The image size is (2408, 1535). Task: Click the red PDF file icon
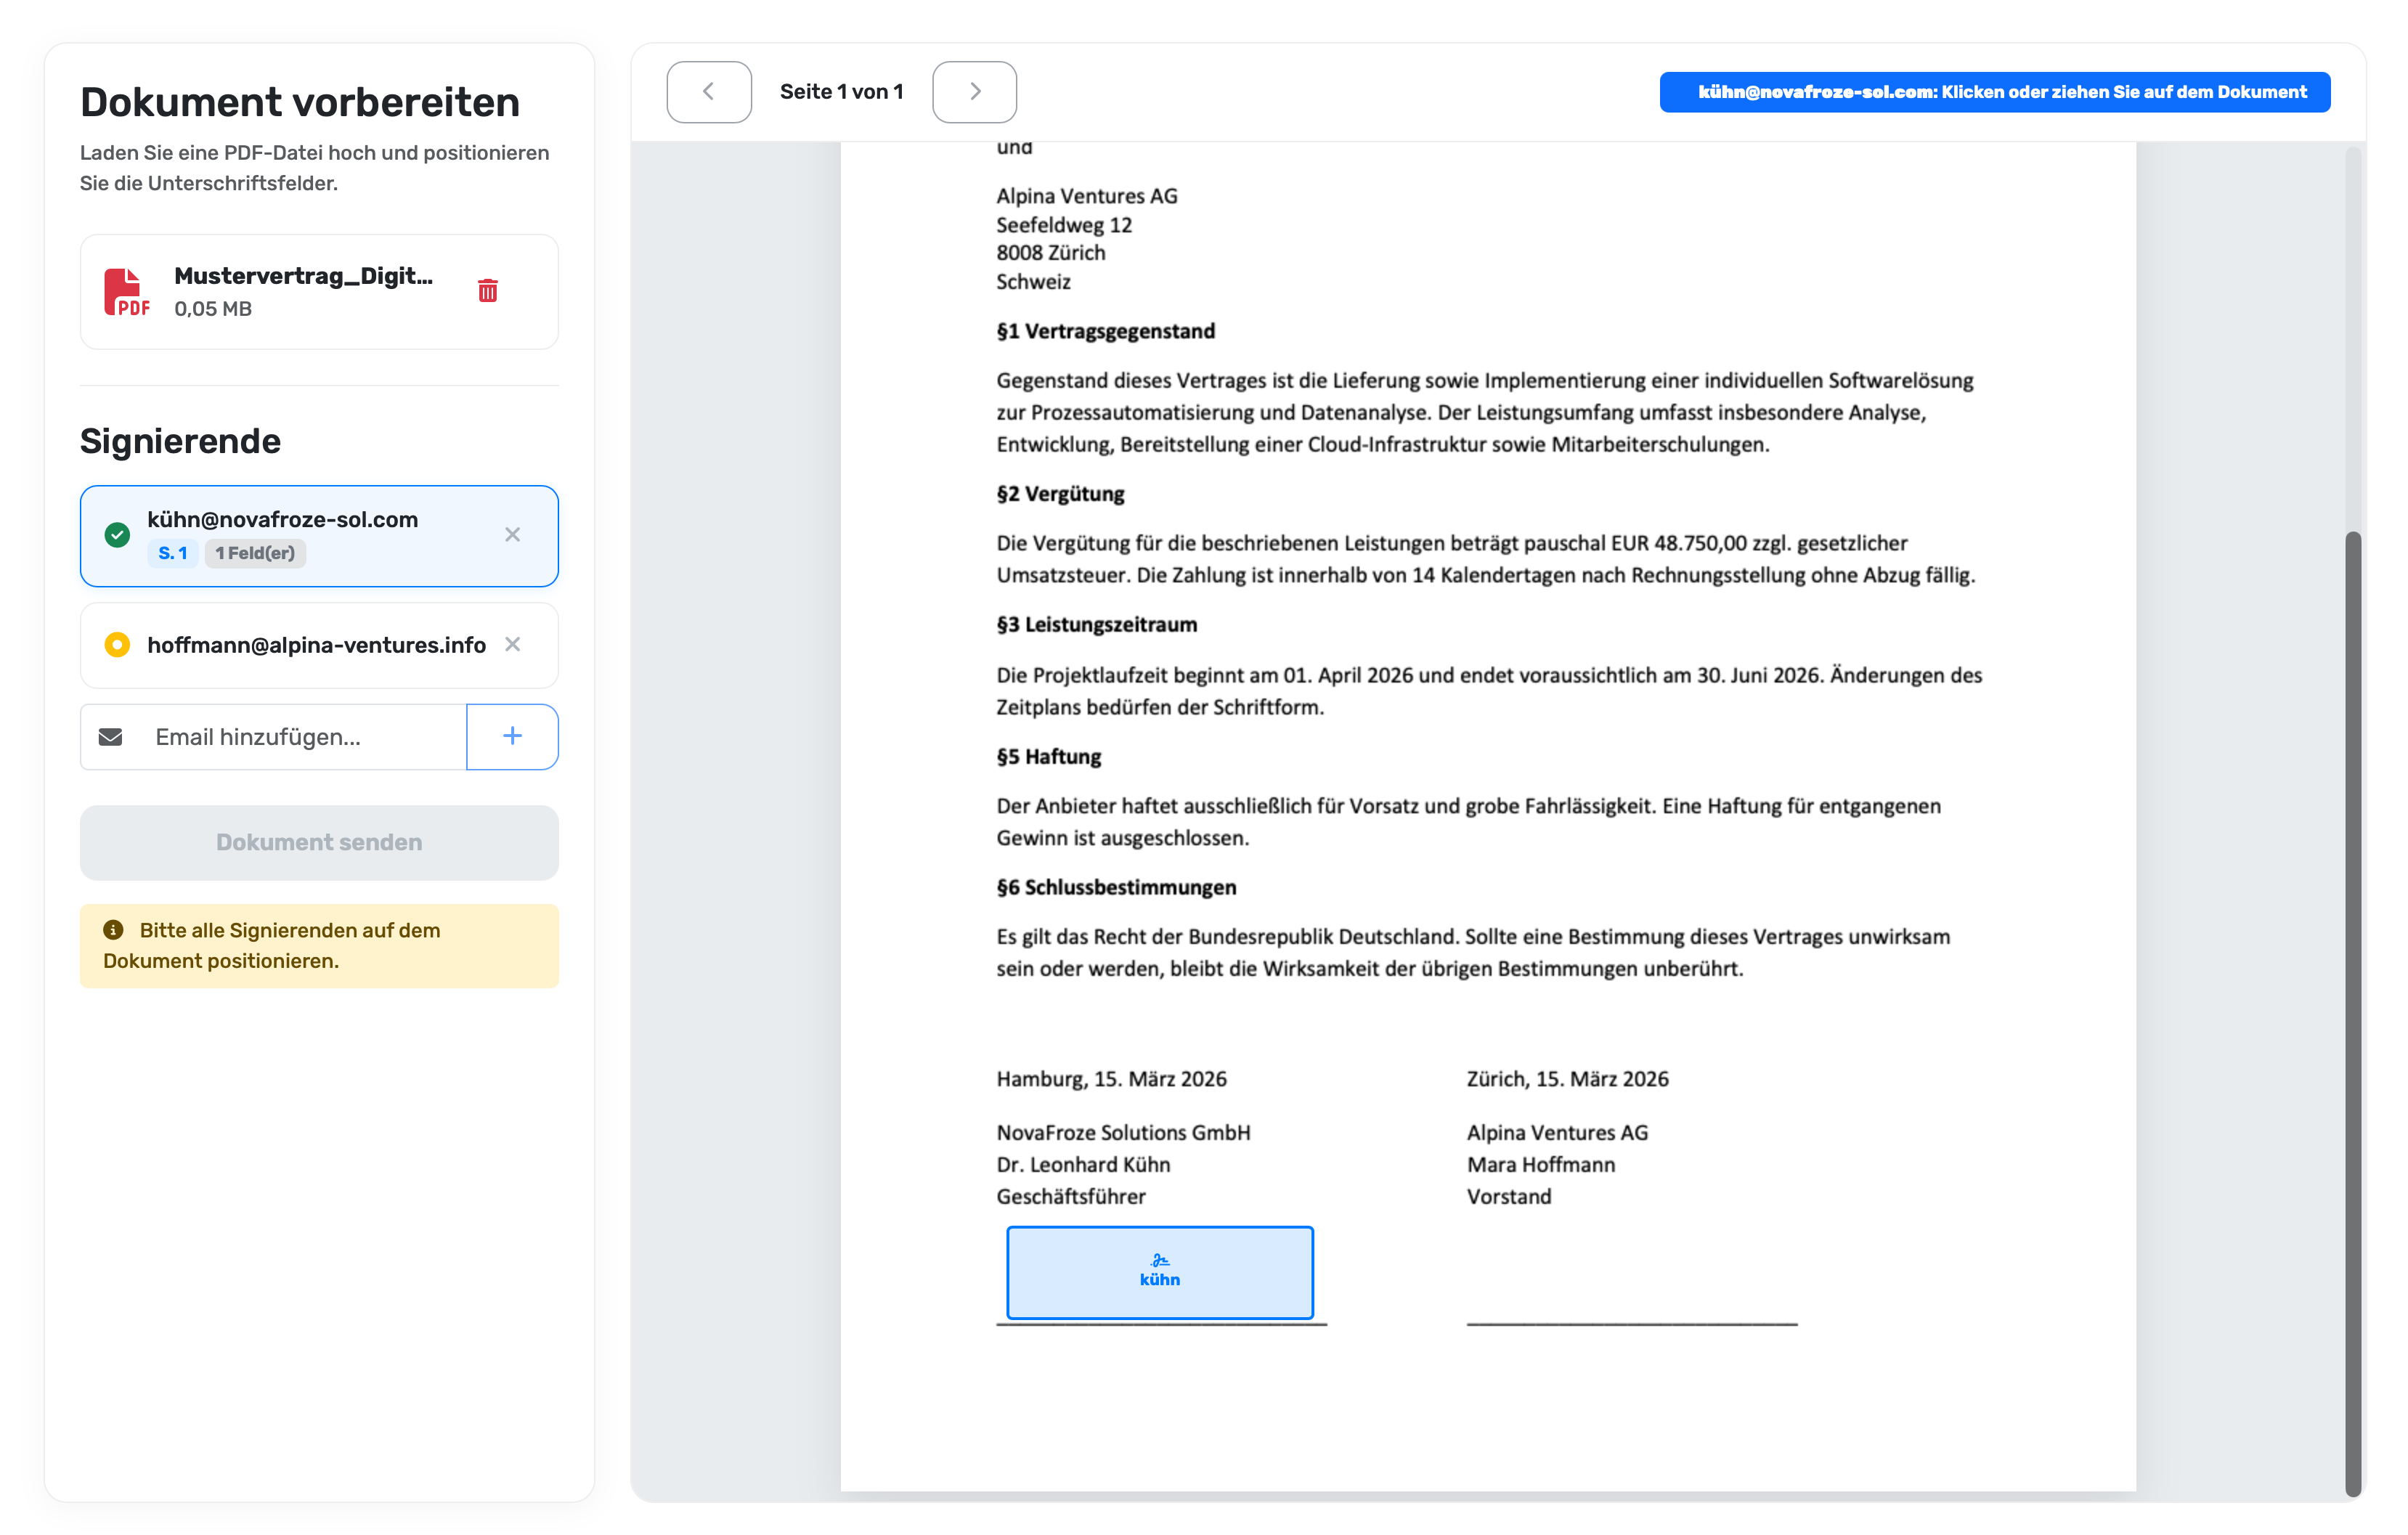tap(126, 292)
